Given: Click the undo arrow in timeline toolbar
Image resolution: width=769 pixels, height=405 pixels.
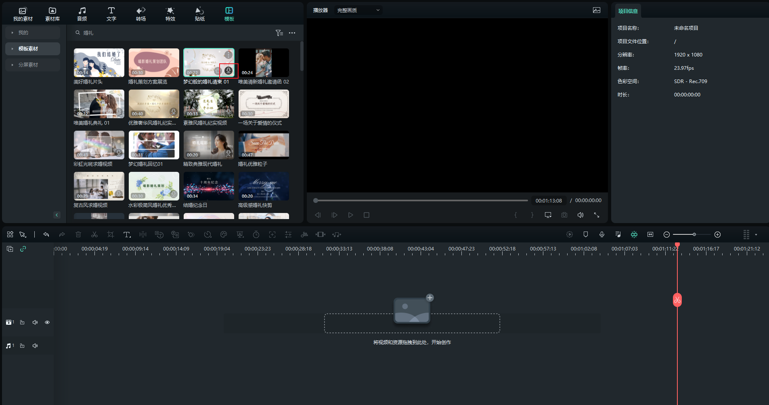Looking at the screenshot, I should click(x=46, y=234).
